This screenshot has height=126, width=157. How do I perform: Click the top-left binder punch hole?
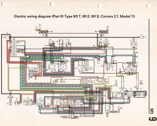coord(3,4)
